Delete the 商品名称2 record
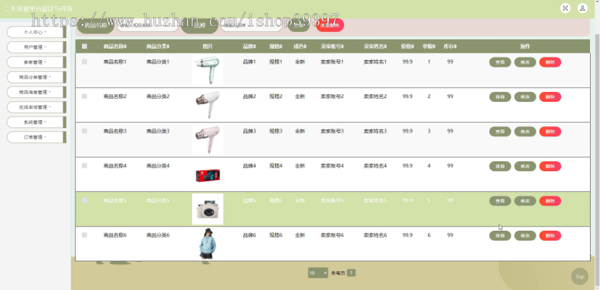Screen dimensions: 600x290 pos(550,97)
